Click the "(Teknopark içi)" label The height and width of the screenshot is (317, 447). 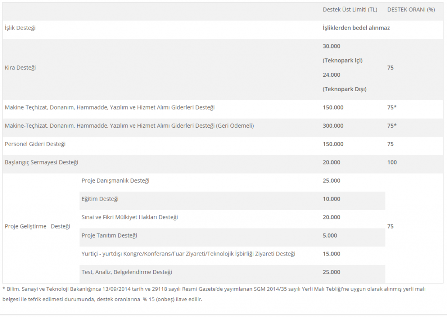[343, 61]
